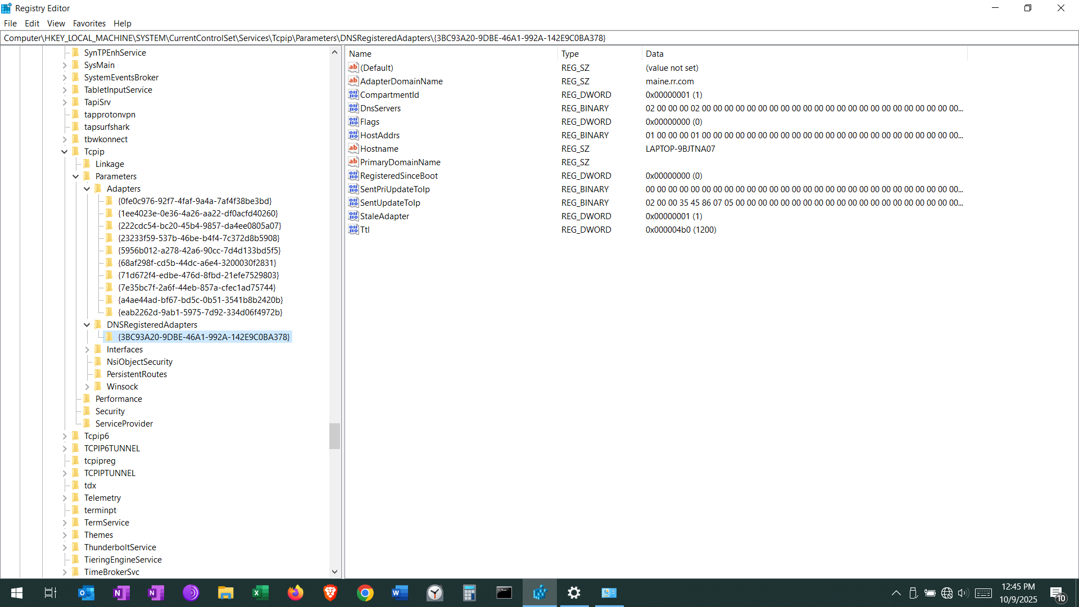Click the DWORD icon beside StaleAdapter
The height and width of the screenshot is (607, 1079).
[x=353, y=216]
